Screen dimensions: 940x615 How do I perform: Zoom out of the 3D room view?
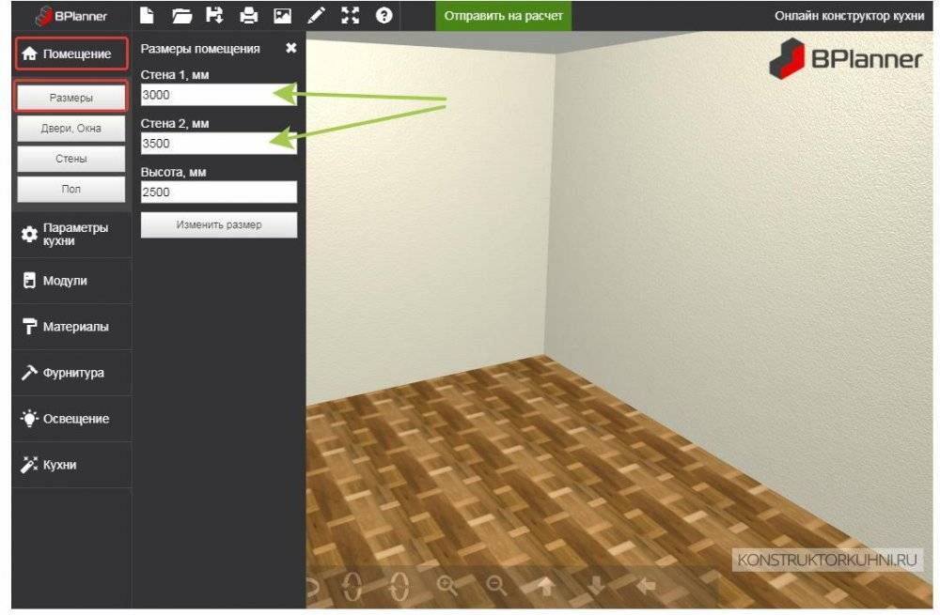coord(496,585)
